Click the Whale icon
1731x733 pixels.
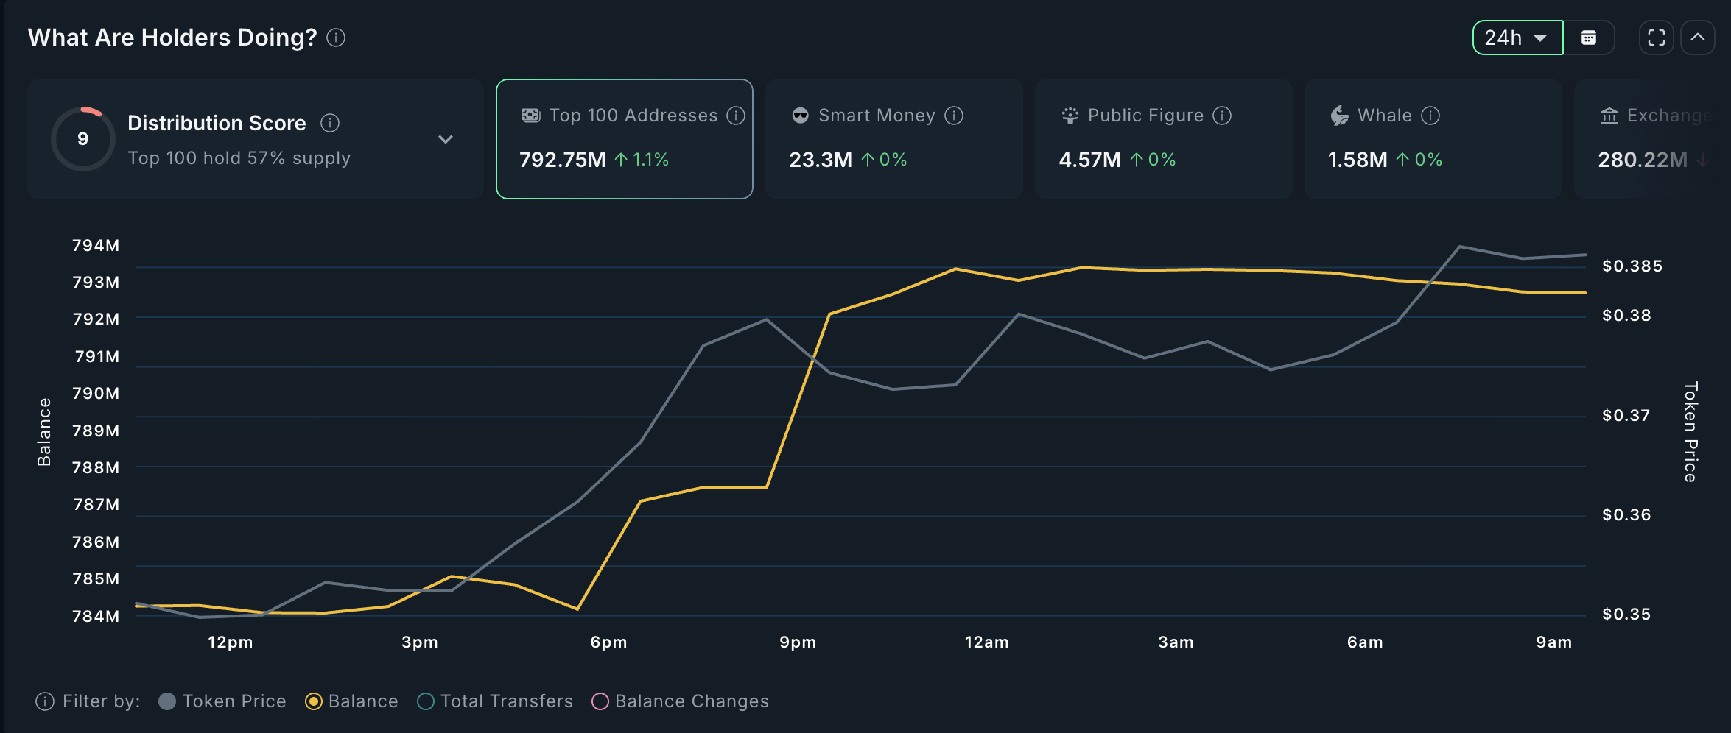point(1337,115)
